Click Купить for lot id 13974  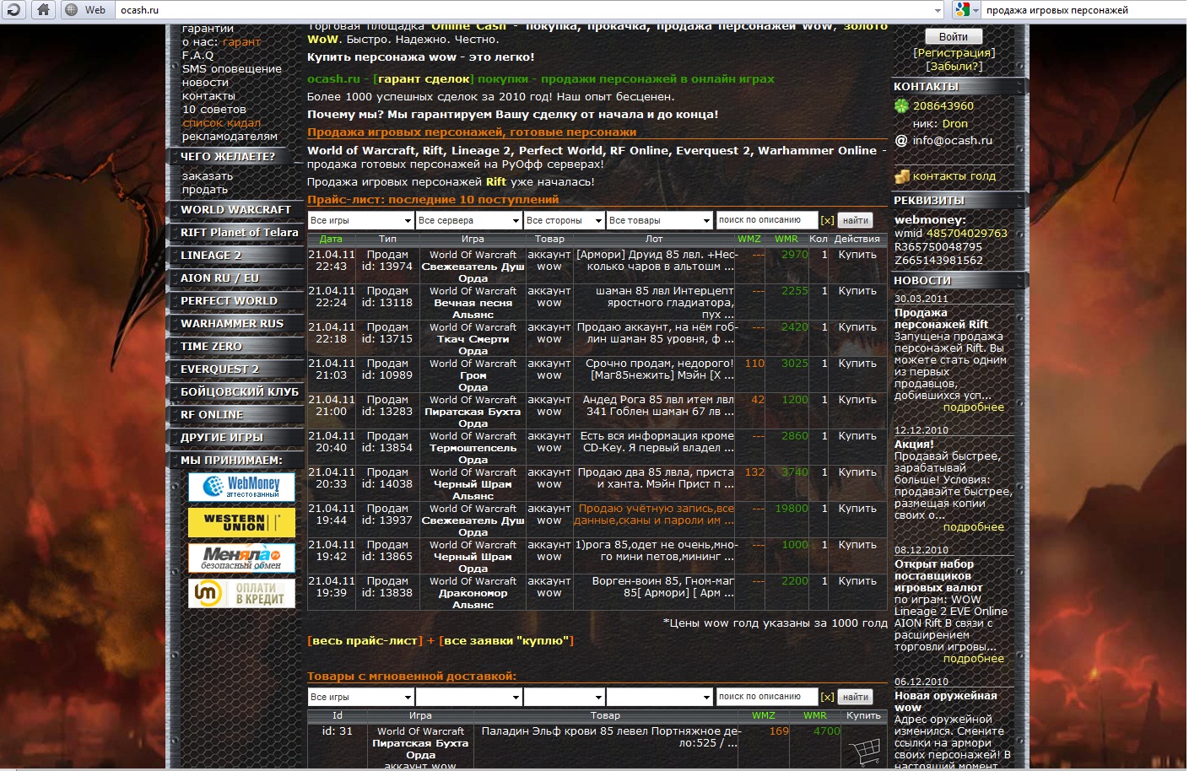pos(857,255)
